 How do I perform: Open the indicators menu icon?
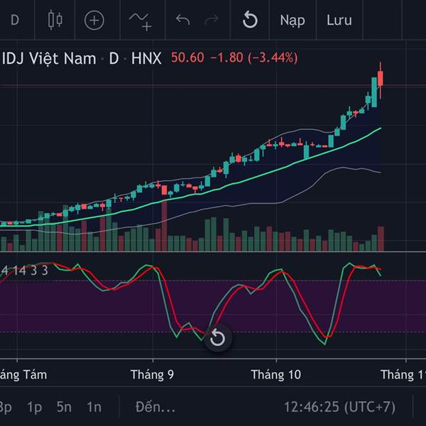click(141, 21)
